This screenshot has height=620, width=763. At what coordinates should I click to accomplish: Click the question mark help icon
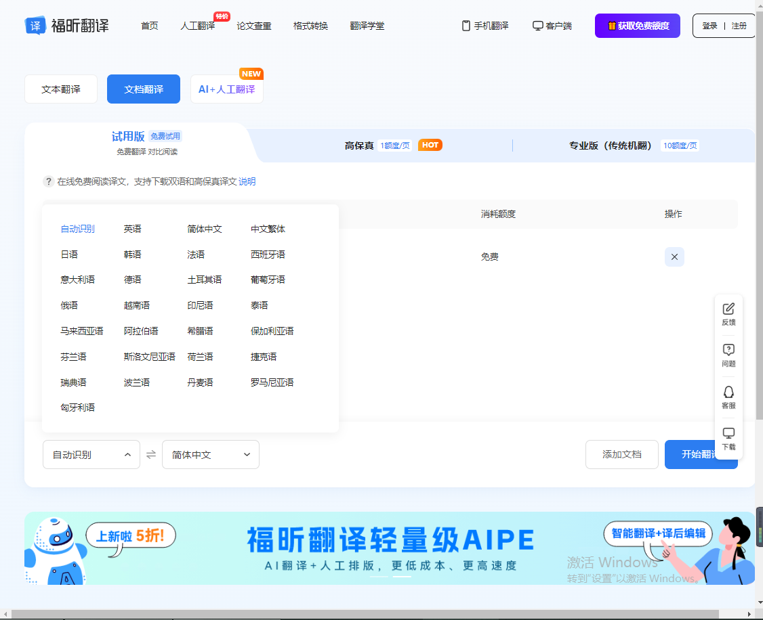[48, 181]
